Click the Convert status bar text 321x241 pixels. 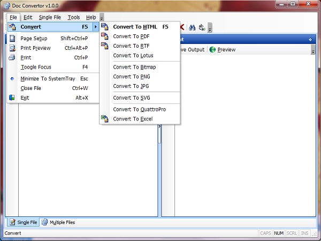click(x=13, y=233)
